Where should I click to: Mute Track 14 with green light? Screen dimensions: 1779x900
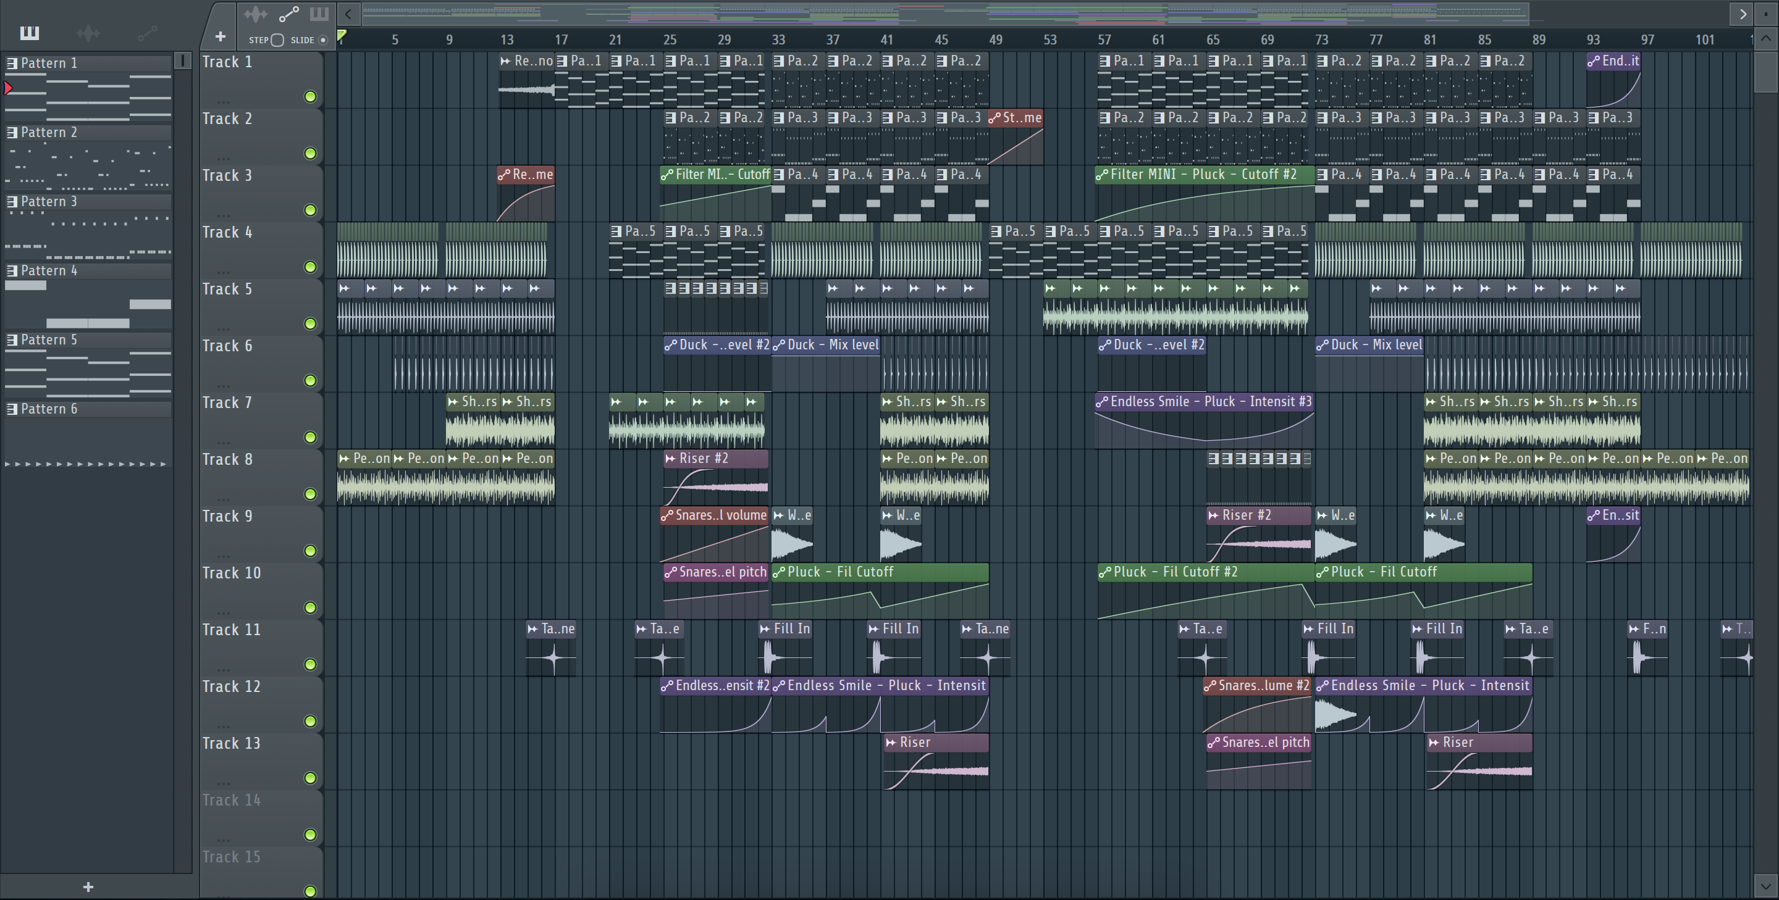click(x=311, y=835)
